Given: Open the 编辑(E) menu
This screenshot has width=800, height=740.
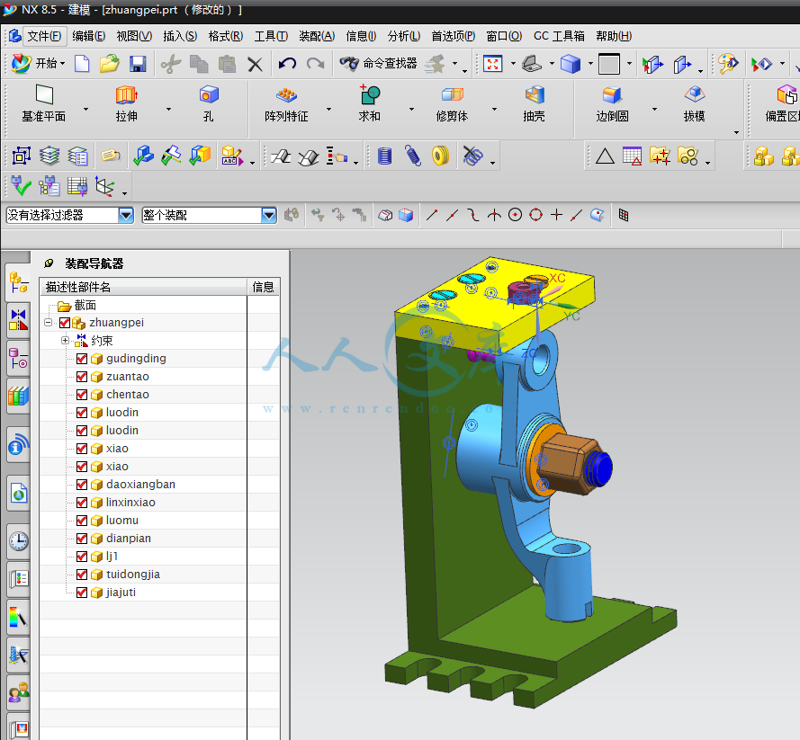Looking at the screenshot, I should (x=89, y=36).
